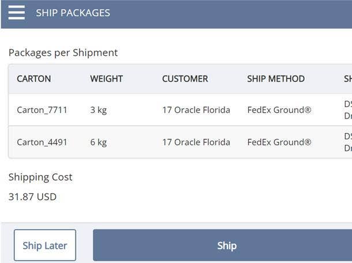352x263 pixels.
Task: Click the 3 kg weight cell
Action: 98,110
